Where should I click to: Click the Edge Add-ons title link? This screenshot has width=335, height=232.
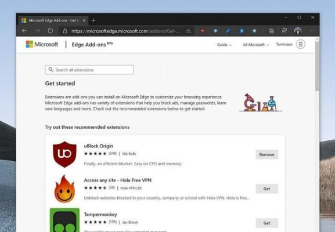(92, 45)
